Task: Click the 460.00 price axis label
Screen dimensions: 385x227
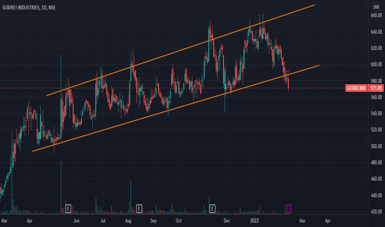Action: pyautogui.click(x=376, y=179)
